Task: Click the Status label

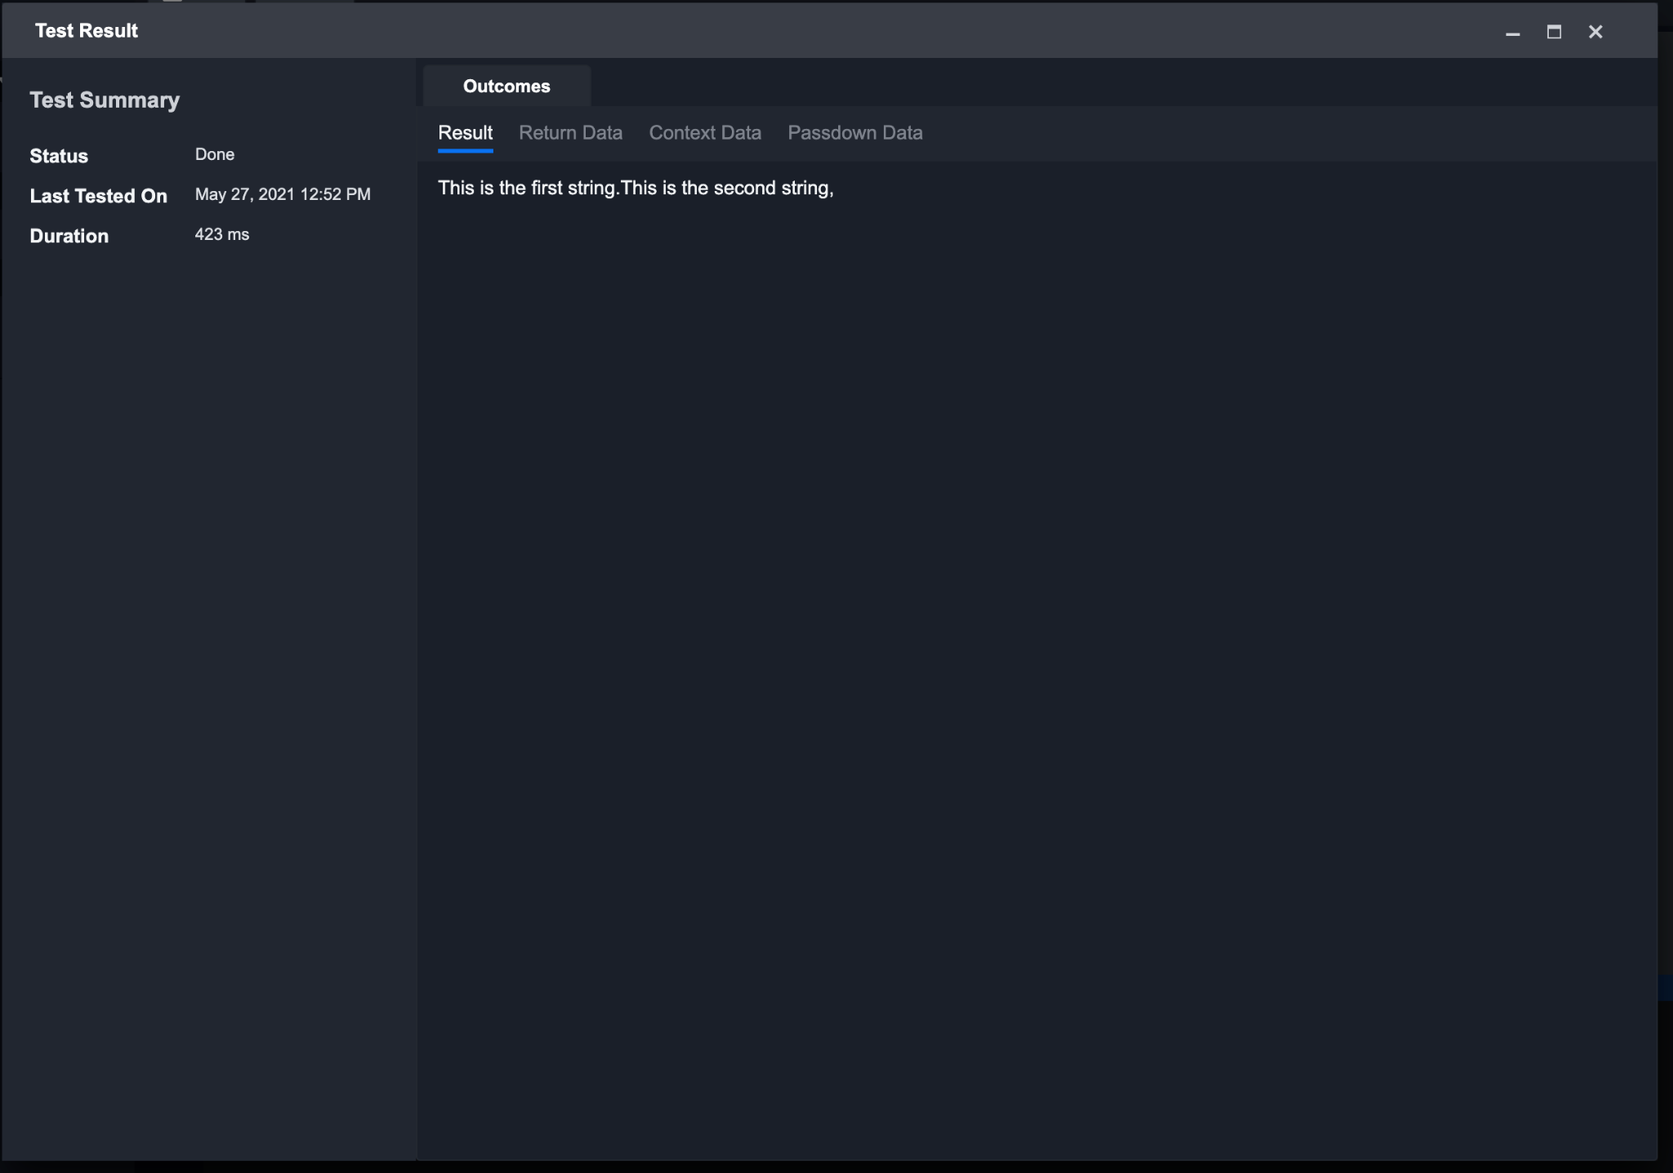Action: 59,156
